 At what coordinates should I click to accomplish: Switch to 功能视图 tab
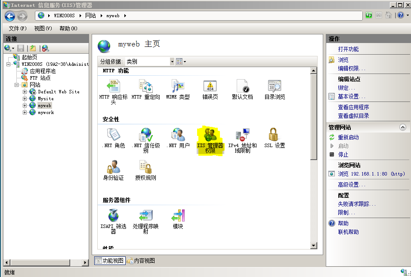point(110,261)
